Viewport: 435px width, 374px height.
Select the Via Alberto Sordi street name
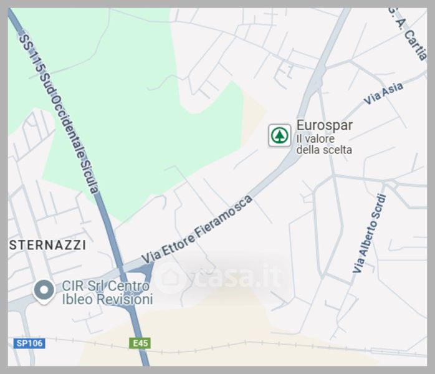[x=370, y=233]
